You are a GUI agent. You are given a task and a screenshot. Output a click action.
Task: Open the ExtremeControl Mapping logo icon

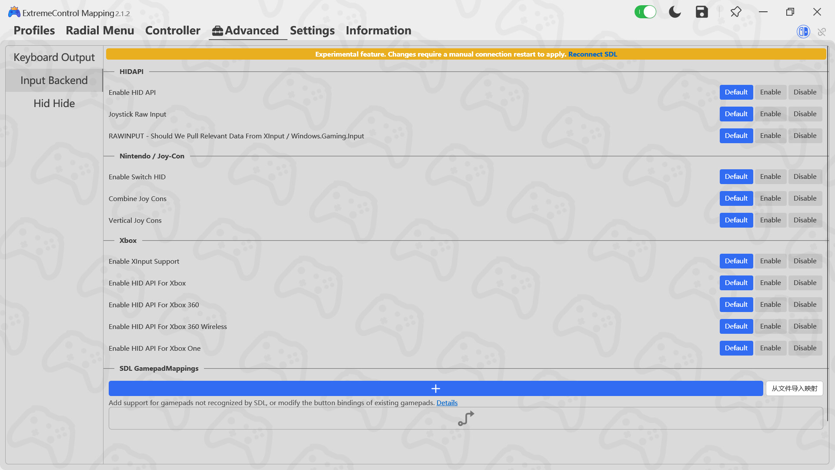(13, 12)
